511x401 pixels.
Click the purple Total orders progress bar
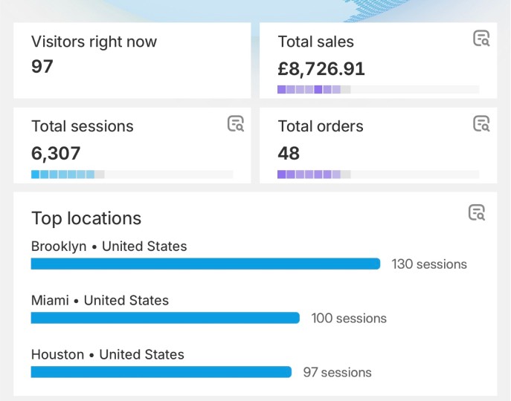(379, 174)
